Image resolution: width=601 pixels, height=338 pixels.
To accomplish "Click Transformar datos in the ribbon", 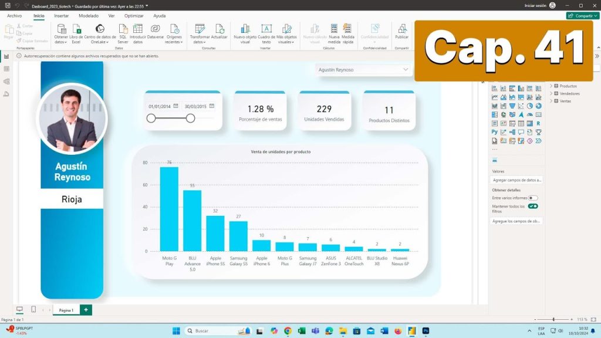I will [x=200, y=33].
